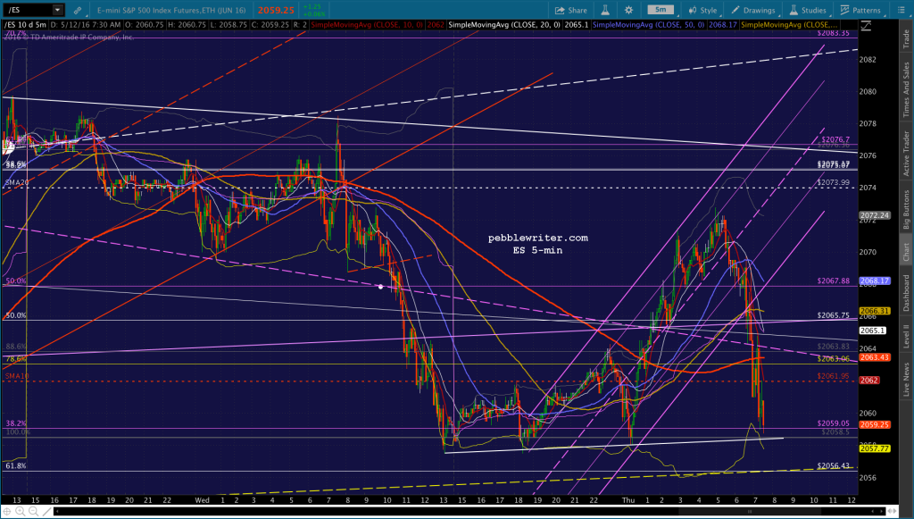Click the 2072.24 gray price bubble

(875, 215)
